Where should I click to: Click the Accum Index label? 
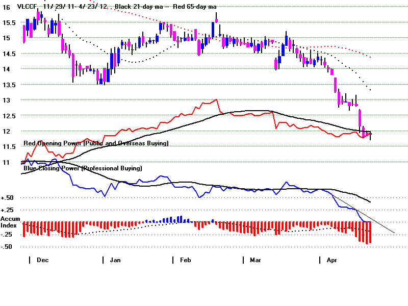coord(10,222)
